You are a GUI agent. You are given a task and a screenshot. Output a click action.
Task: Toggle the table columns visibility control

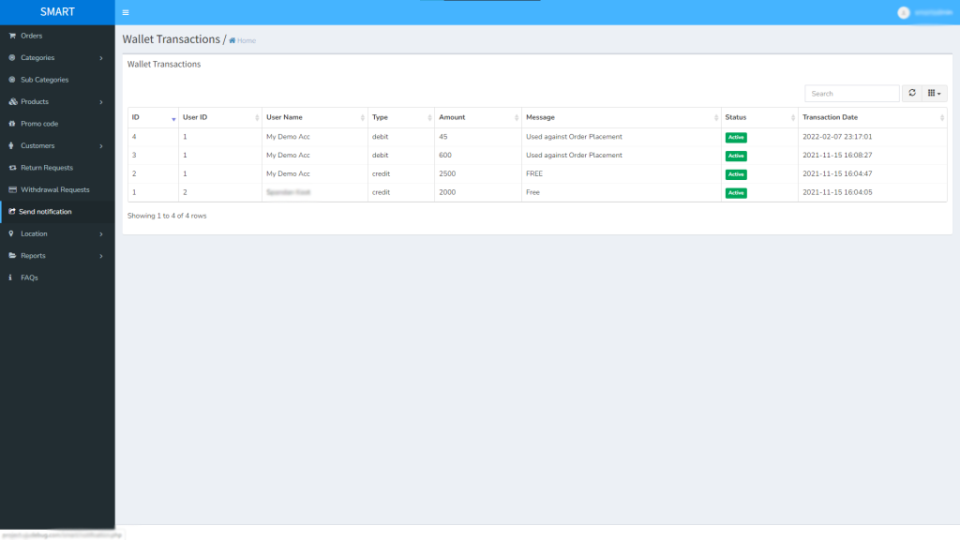click(934, 93)
